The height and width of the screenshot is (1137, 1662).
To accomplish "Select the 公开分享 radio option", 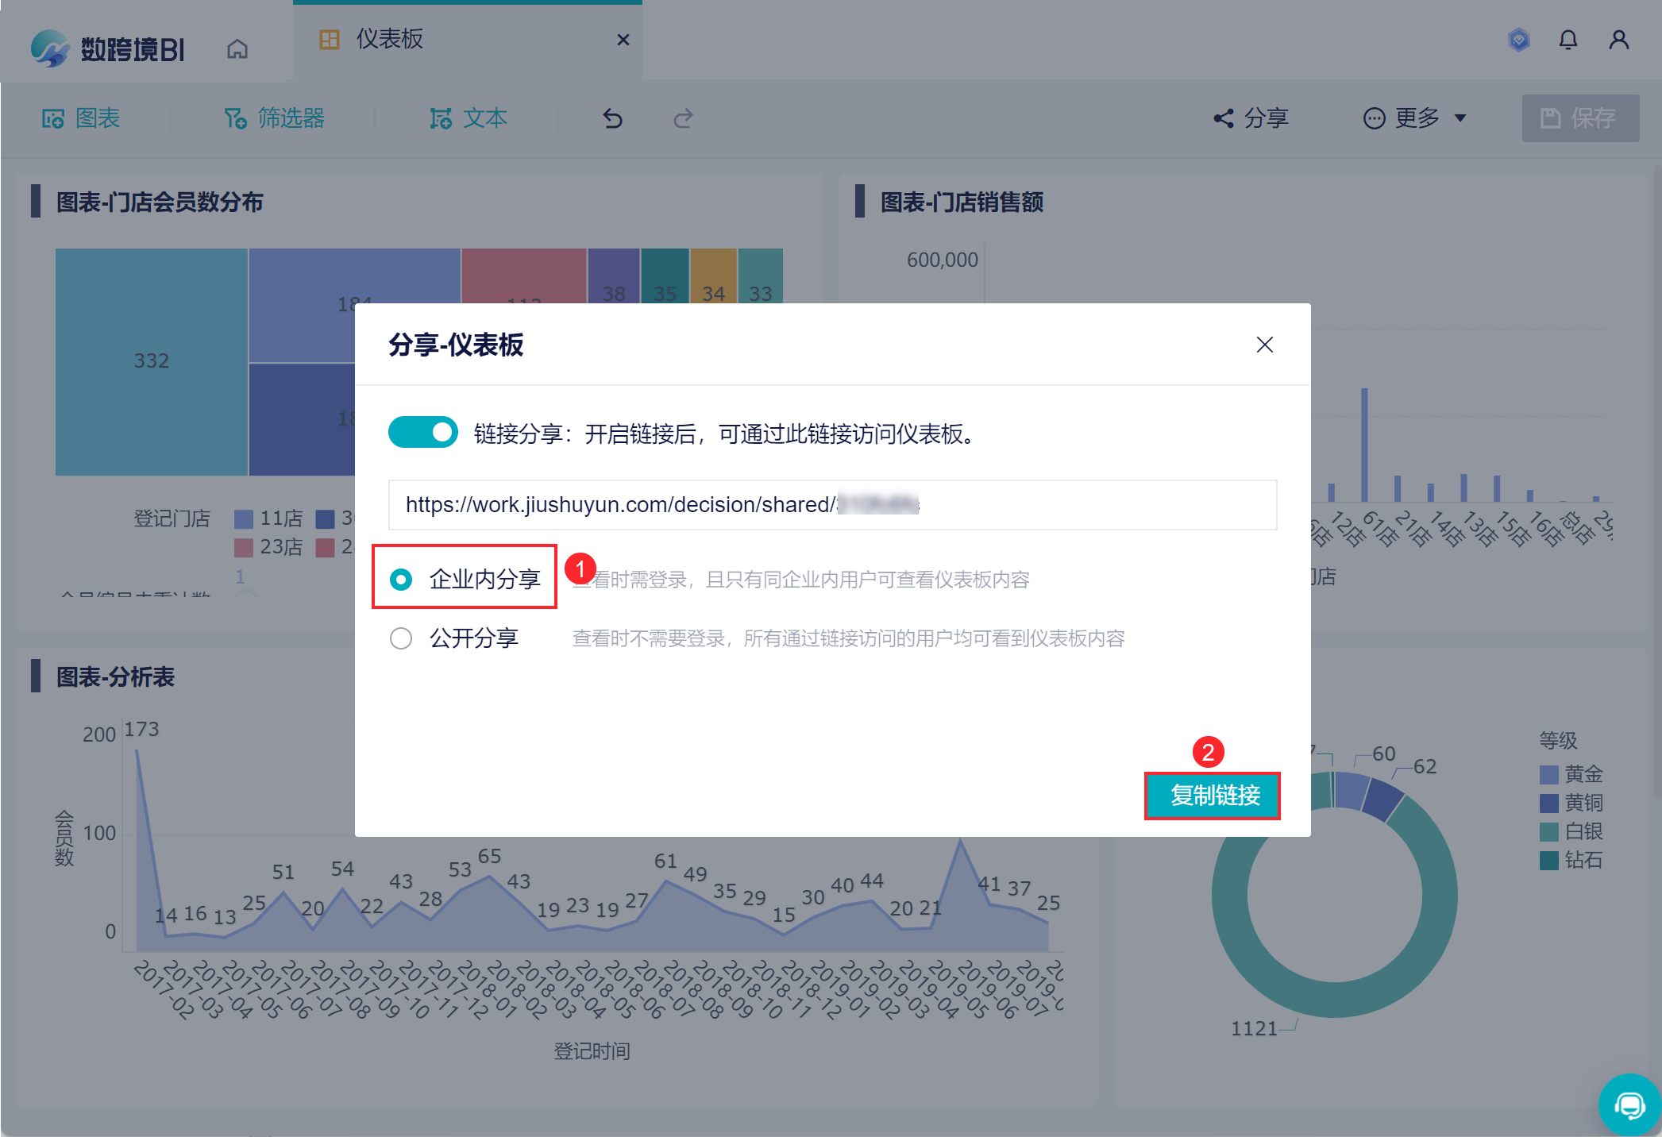I will pyautogui.click(x=401, y=638).
